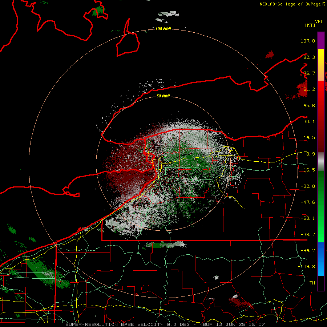Select the -16.5 legend value
This screenshot has width=327, height=327.
[x=308, y=170]
